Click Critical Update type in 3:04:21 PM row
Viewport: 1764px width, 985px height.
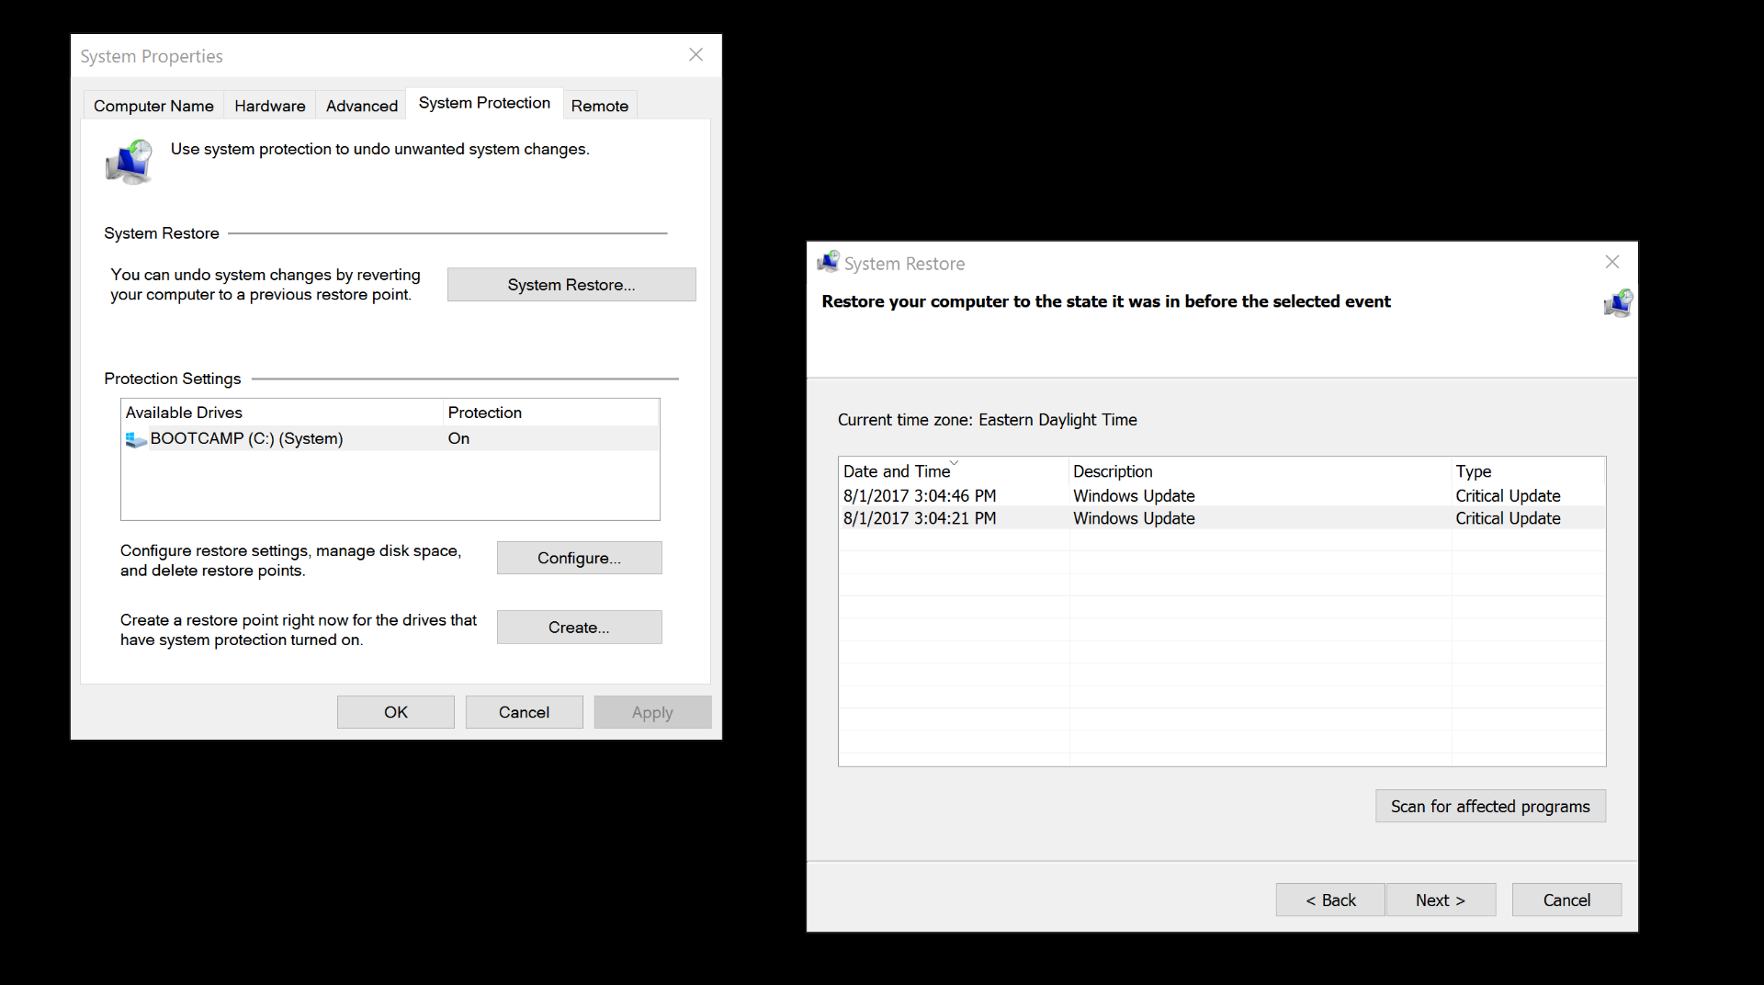pos(1508,518)
